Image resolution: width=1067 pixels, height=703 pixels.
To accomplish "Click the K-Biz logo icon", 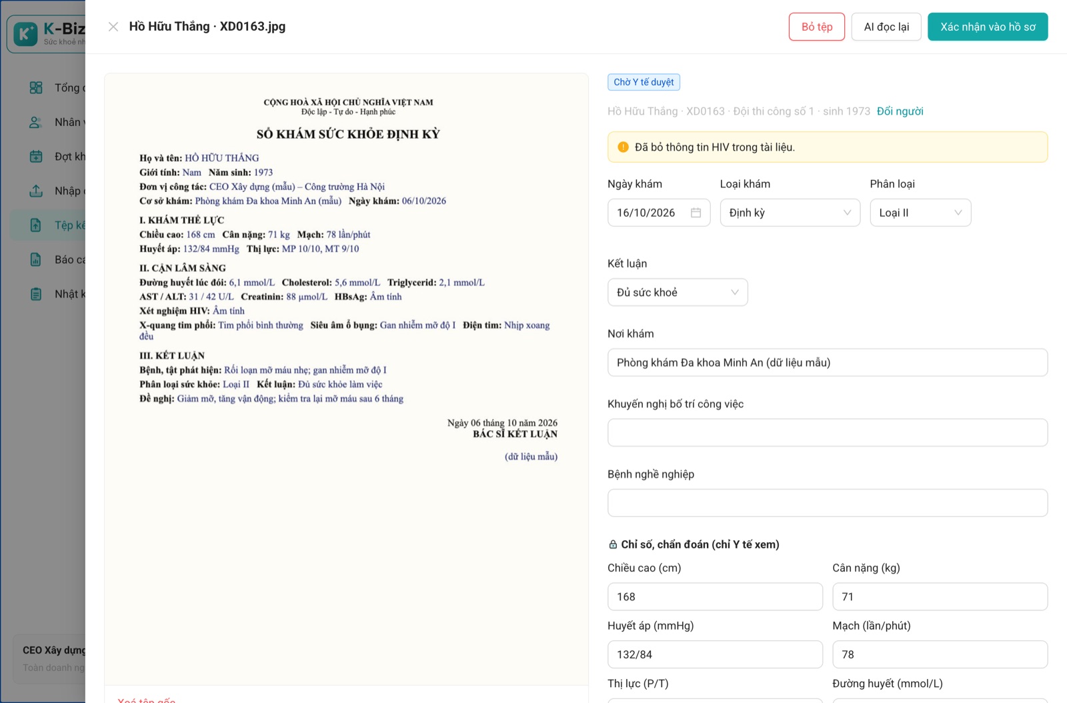I will [x=25, y=33].
